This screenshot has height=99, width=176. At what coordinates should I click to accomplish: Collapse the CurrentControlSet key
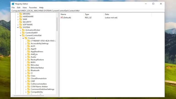pos(21,35)
